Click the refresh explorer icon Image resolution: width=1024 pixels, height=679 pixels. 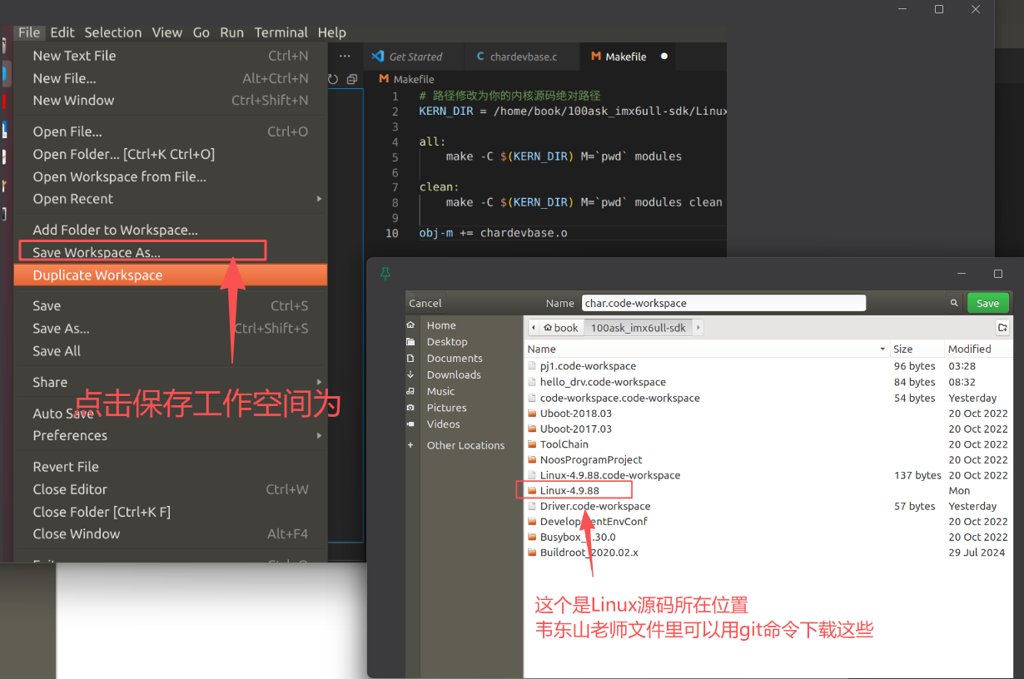333,79
